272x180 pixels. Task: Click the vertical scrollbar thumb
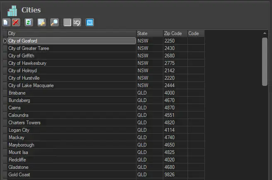point(265,61)
